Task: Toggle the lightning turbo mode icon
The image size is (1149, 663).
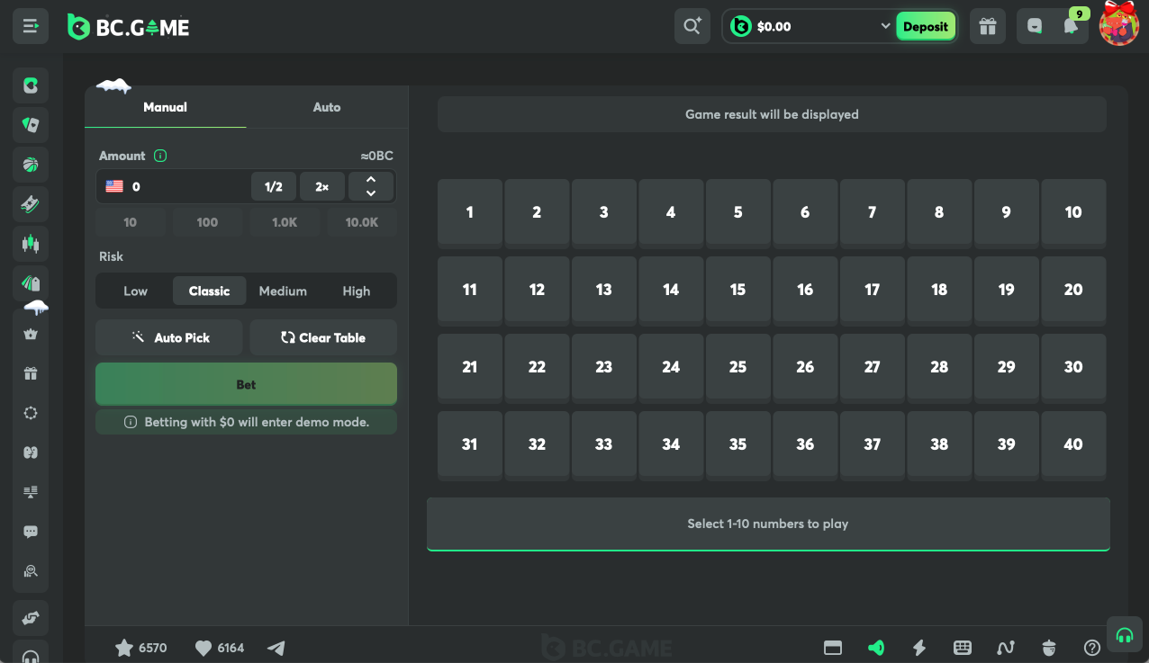Action: [919, 648]
